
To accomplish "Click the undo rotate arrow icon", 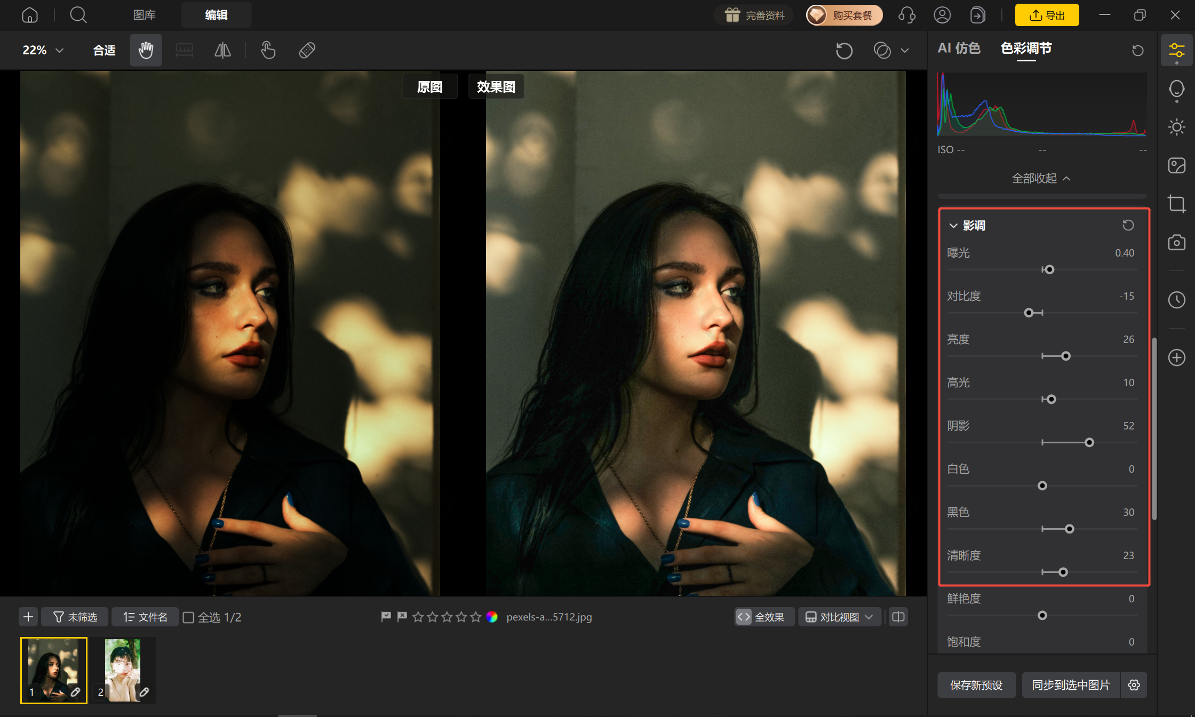I will click(x=844, y=51).
